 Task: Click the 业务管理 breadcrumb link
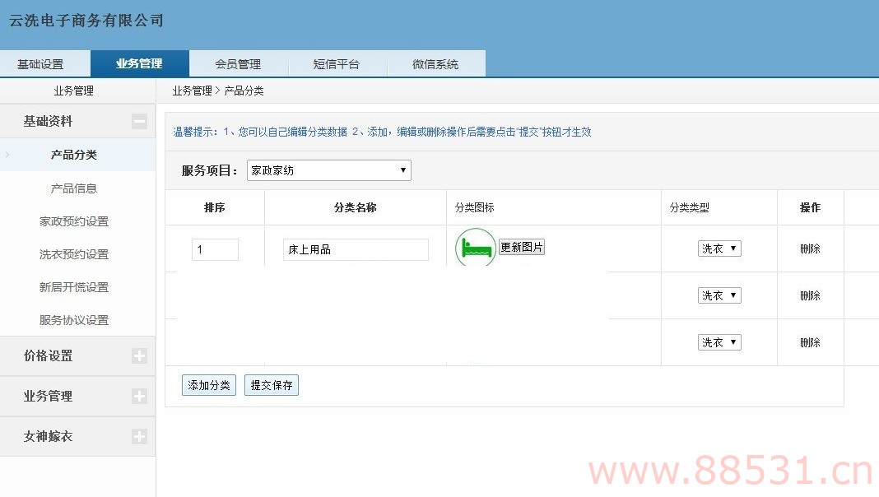click(x=192, y=91)
